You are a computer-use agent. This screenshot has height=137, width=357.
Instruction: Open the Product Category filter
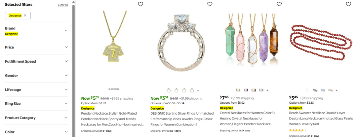click(x=66, y=118)
